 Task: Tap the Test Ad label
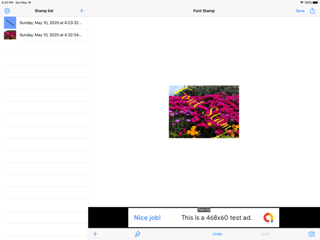point(204,210)
